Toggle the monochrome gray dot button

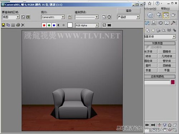point(63,25)
